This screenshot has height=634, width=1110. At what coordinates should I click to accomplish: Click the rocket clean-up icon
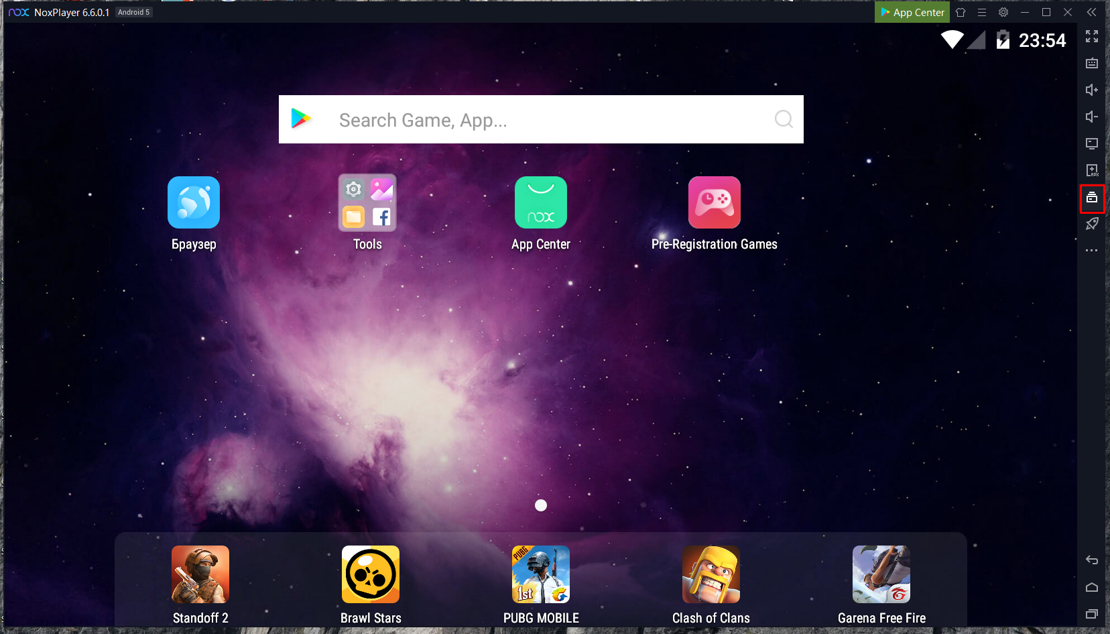coord(1092,224)
